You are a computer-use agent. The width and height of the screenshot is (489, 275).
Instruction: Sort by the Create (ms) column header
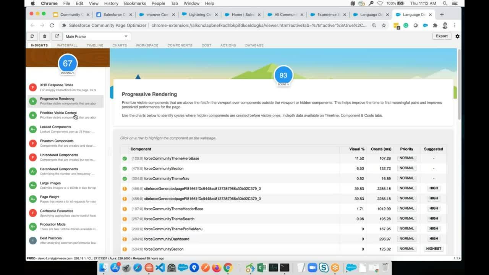click(381, 149)
